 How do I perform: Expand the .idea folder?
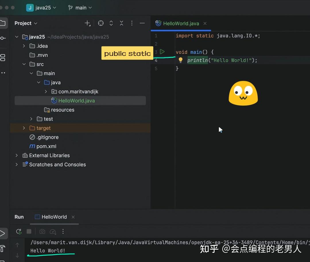pyautogui.click(x=24, y=46)
